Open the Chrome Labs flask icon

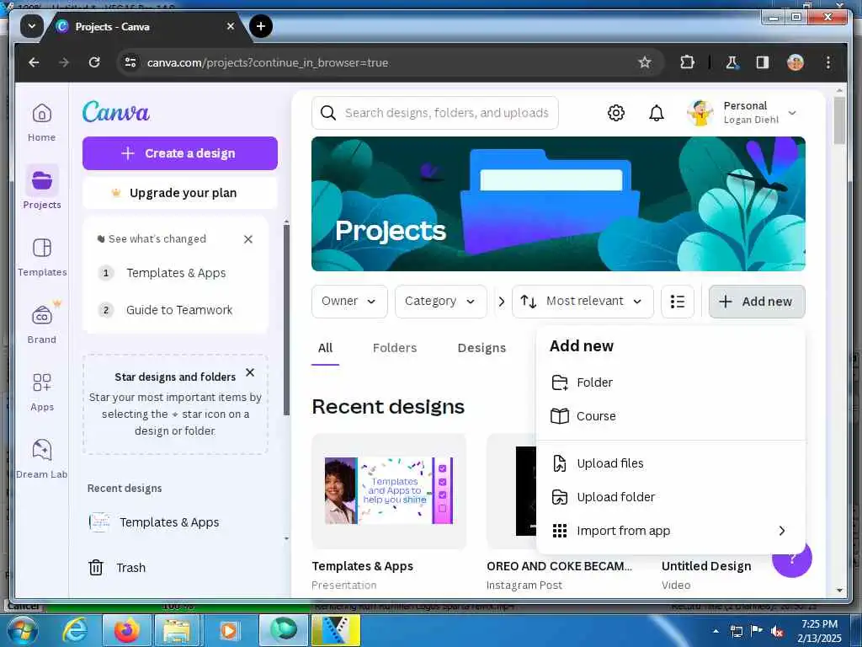pyautogui.click(x=732, y=62)
